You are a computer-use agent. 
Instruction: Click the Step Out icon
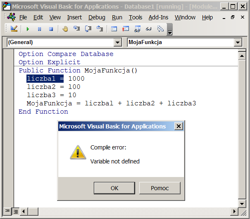click(x=100, y=28)
